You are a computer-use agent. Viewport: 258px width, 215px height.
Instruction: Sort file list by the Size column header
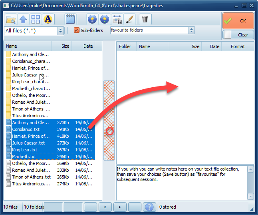[65, 46]
